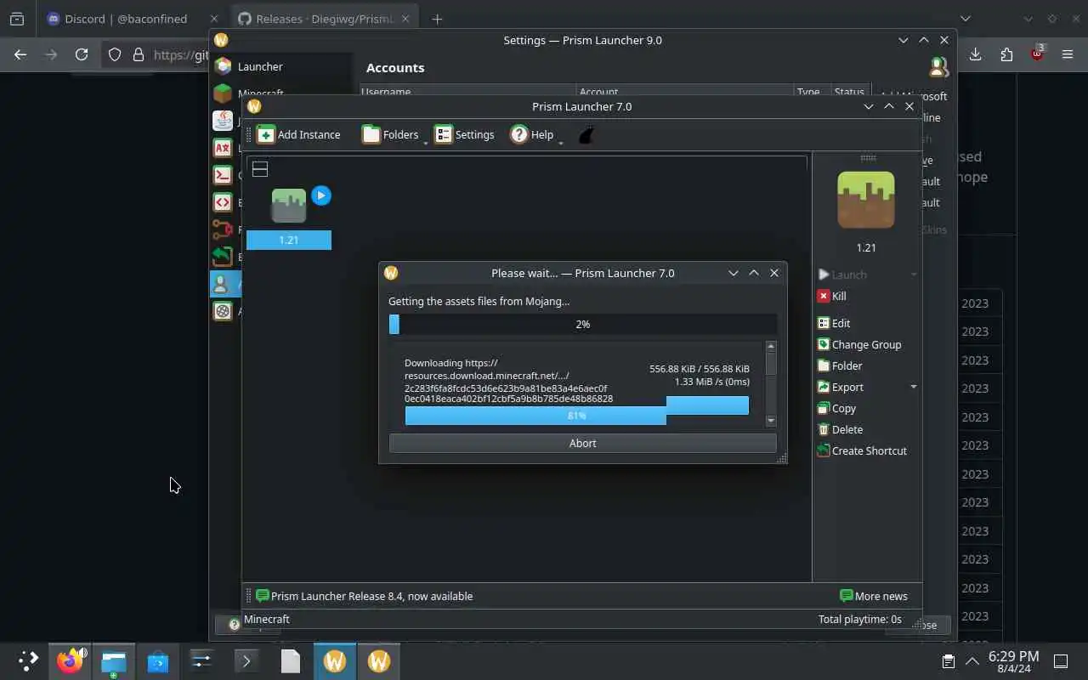Click the download list scrollbar thumb
The height and width of the screenshot is (680, 1088).
point(771,363)
